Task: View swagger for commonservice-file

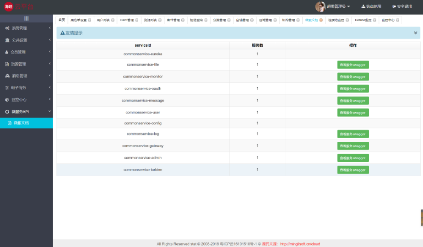Action: tap(353, 64)
